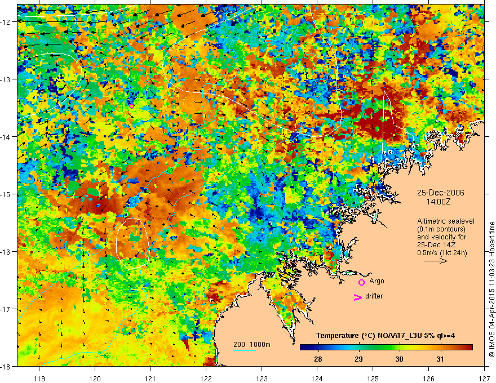The height and width of the screenshot is (383, 496).
Task: Click latitude label -16
Action: [x=6, y=252]
